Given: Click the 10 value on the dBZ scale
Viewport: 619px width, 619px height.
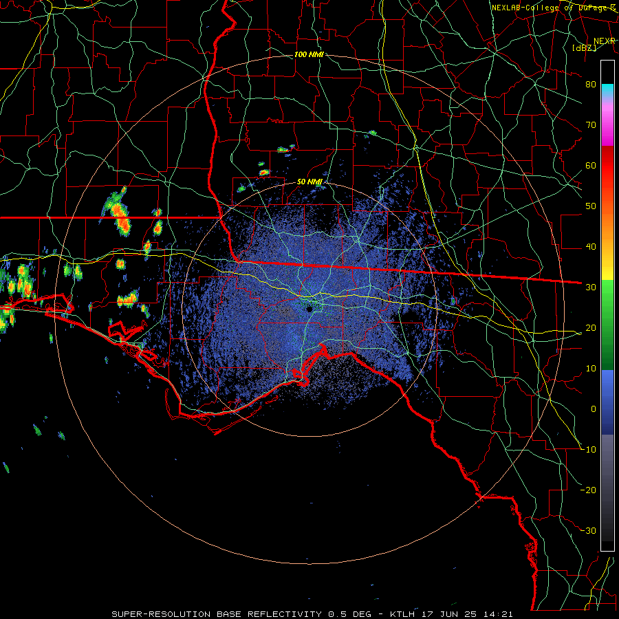Looking at the screenshot, I should (591, 369).
